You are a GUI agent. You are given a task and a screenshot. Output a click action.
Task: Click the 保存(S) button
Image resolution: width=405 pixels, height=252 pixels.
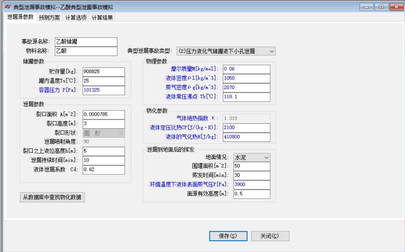click(x=228, y=236)
